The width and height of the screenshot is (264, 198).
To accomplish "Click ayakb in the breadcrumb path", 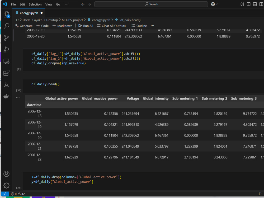I will coord(38,20).
